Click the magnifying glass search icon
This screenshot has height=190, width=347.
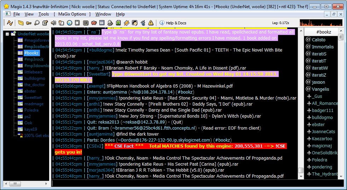pos(37,23)
